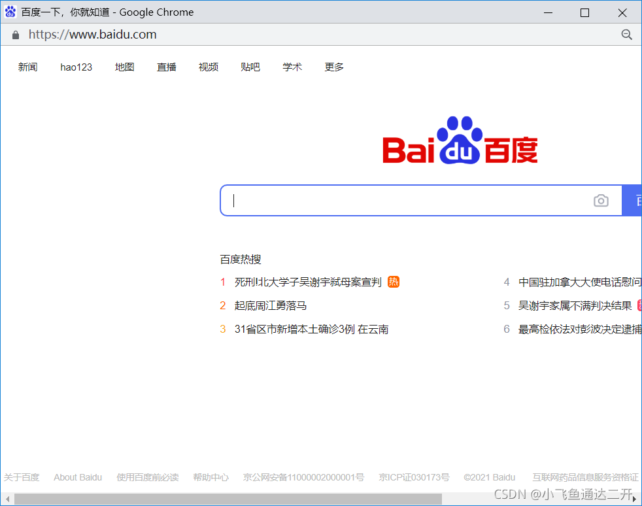
Task: Click the 百度热搜 heading link
Action: [241, 259]
